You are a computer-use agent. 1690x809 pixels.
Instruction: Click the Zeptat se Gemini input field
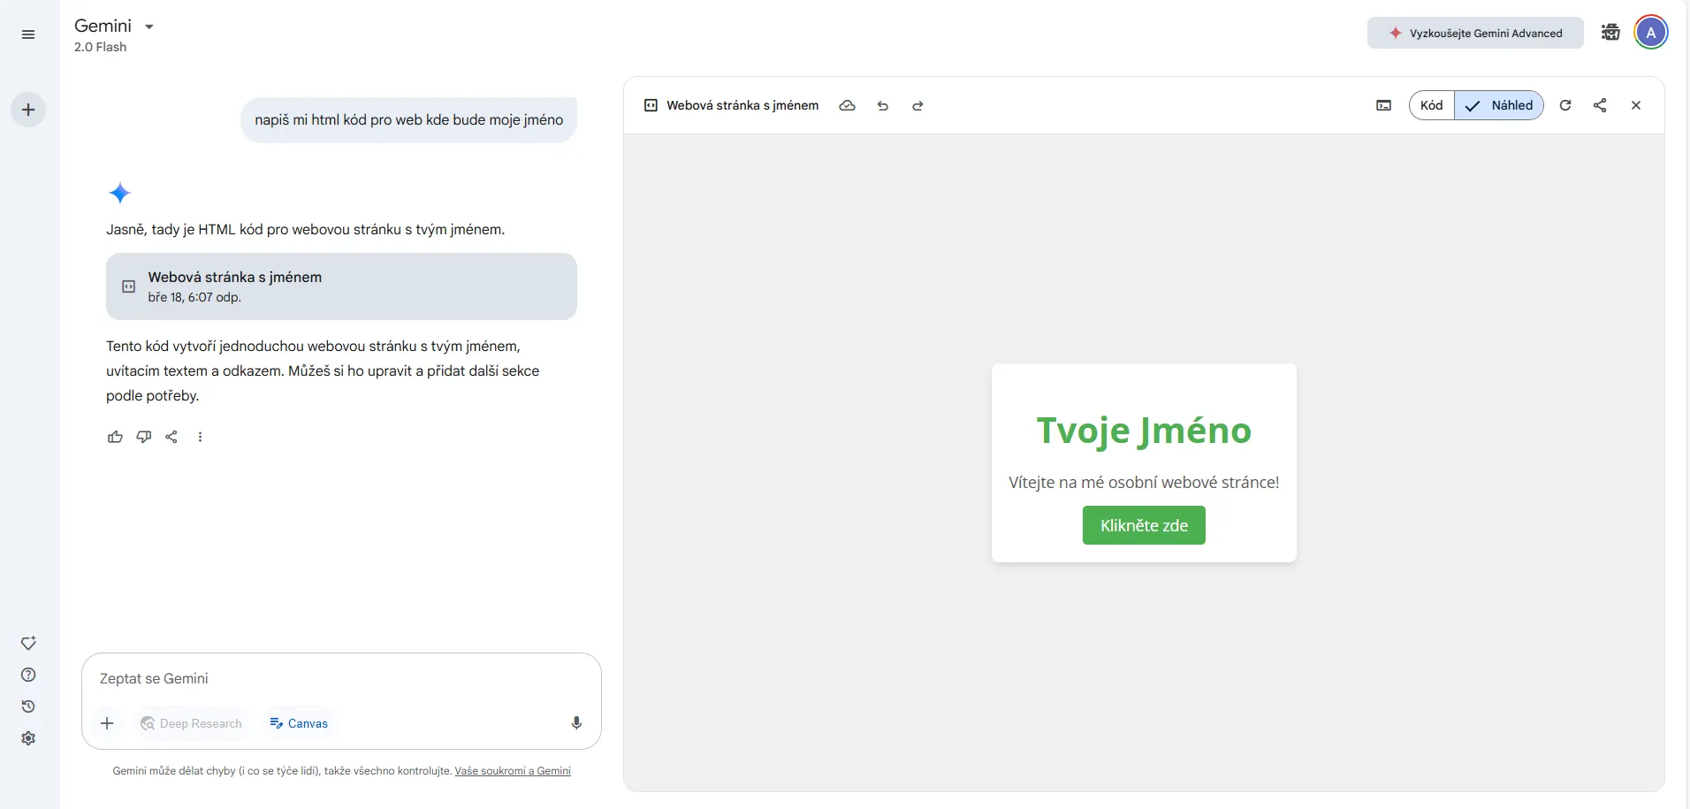(340, 678)
